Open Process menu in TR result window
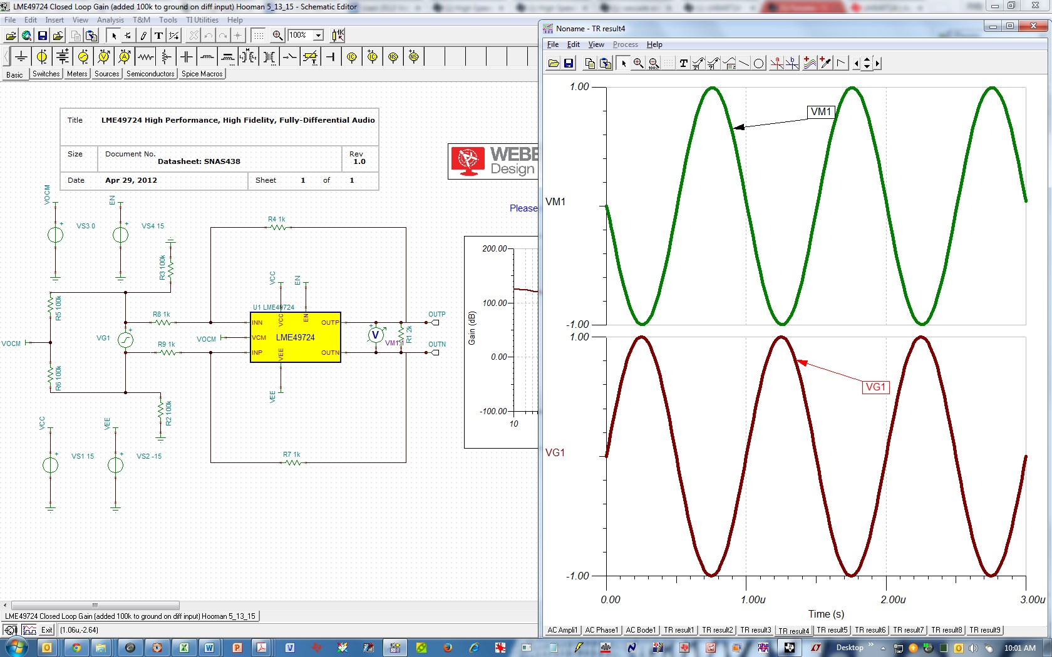This screenshot has height=657, width=1052. 625,44
